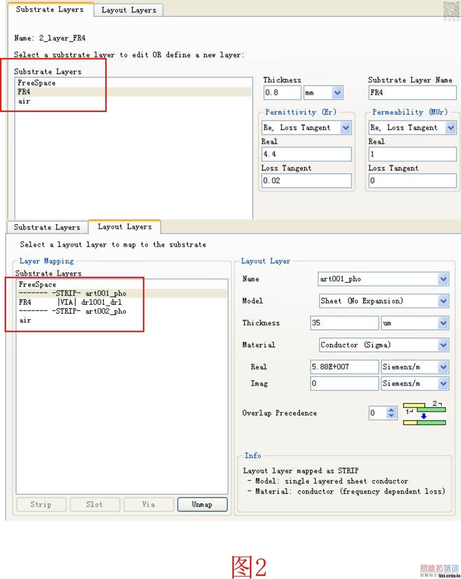Open Real Siemens/m unit dropdown
This screenshot has width=461, height=579.
tap(443, 367)
